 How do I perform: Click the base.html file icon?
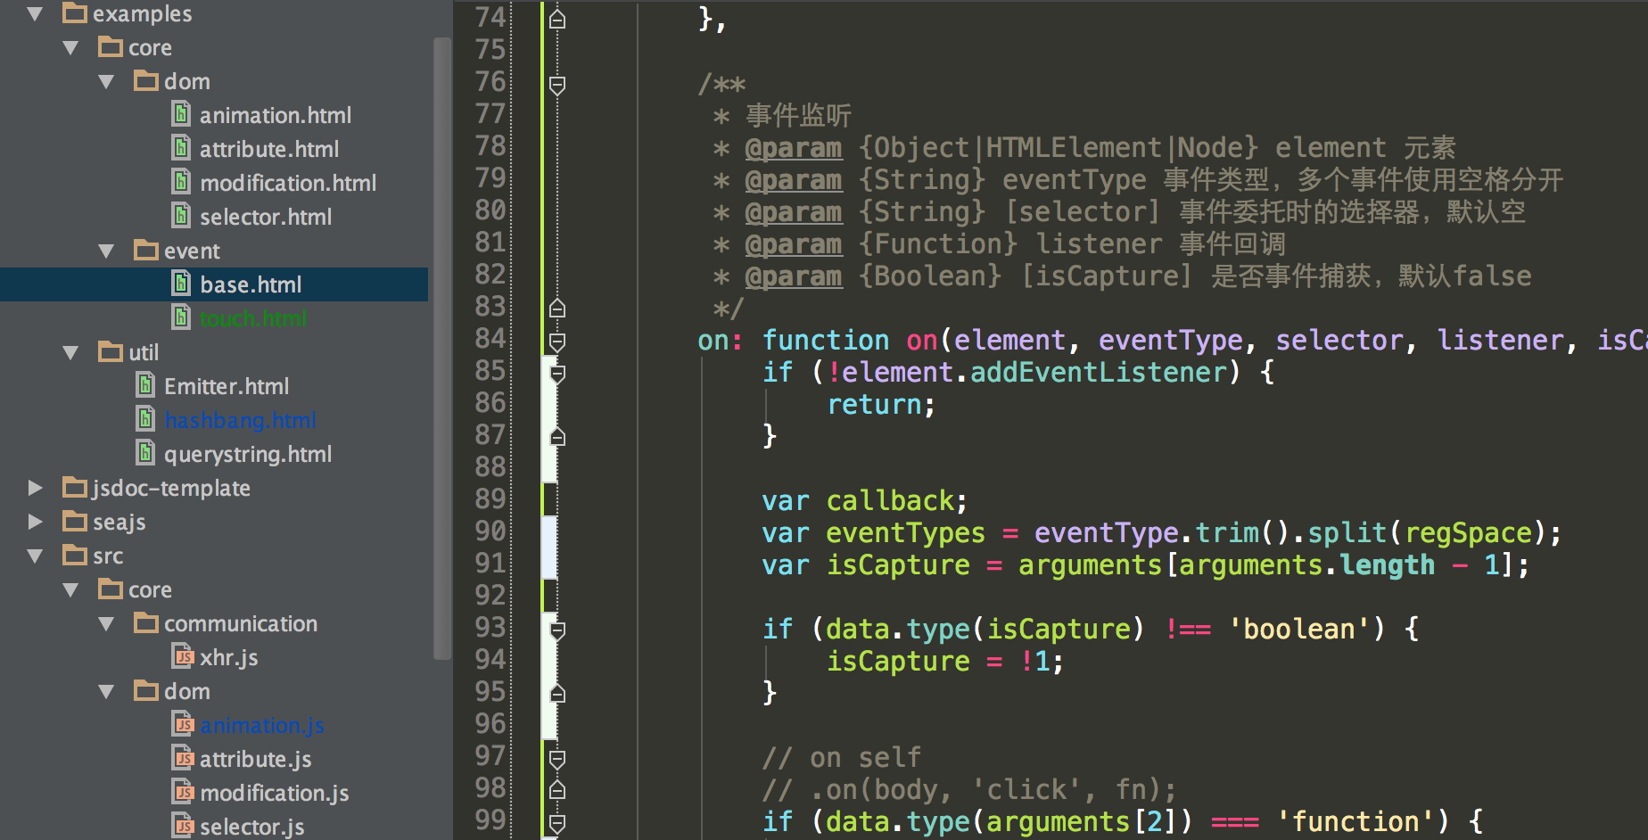point(181,284)
